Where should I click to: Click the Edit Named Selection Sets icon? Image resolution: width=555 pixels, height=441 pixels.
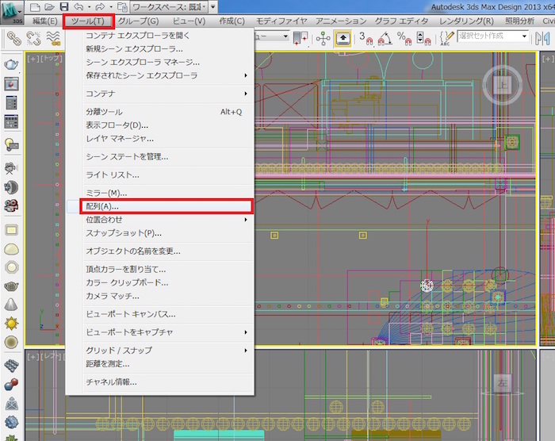[447, 37]
